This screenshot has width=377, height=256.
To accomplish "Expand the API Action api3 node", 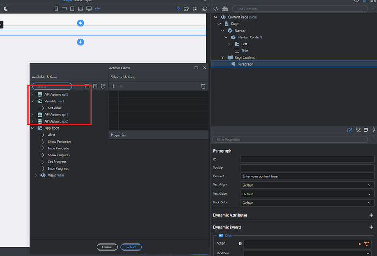I will coord(32,95).
